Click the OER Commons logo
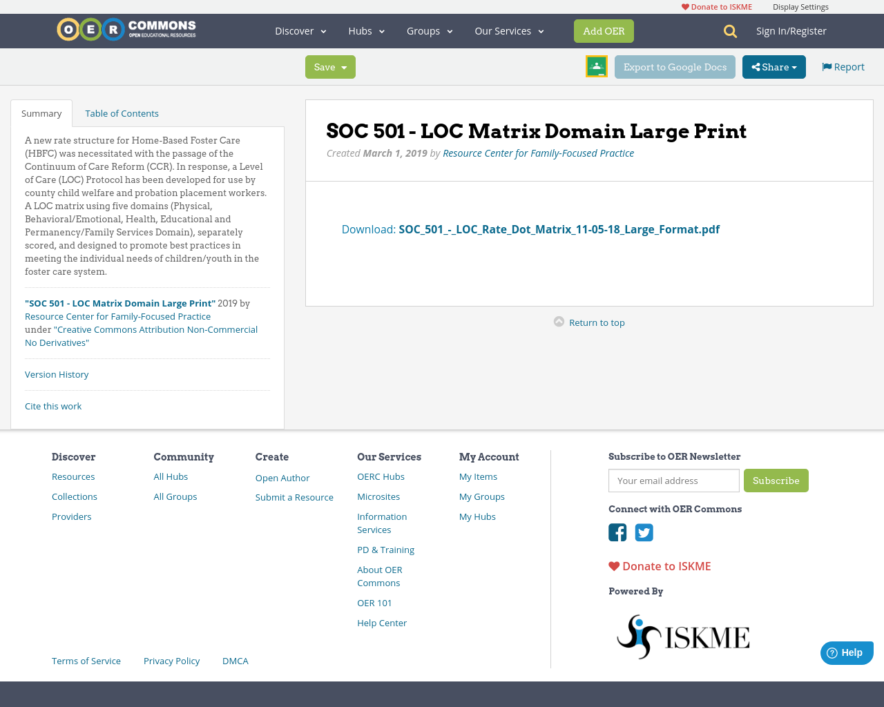Viewport: 884px width, 707px height. pos(126,29)
